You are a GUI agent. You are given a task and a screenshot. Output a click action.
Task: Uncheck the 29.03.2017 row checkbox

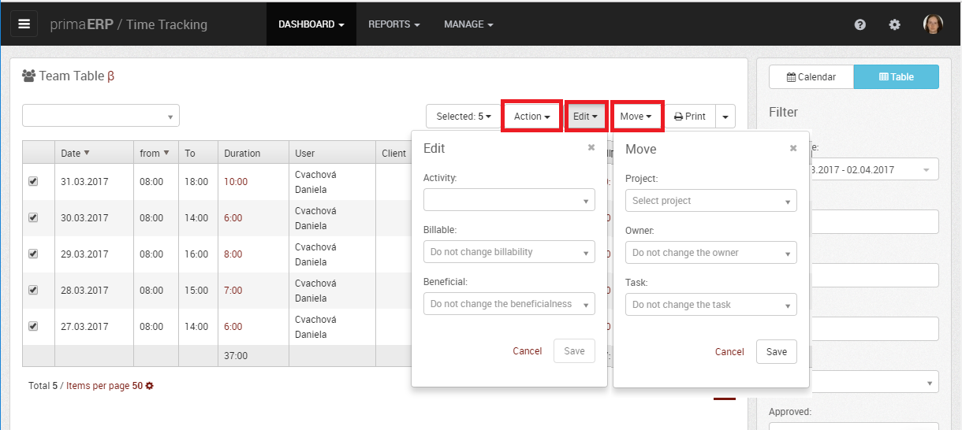pyautogui.click(x=33, y=254)
